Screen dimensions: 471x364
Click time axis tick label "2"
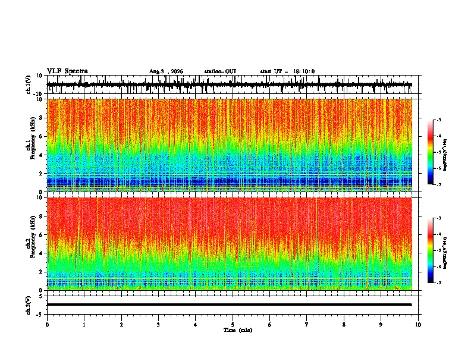[121, 325]
